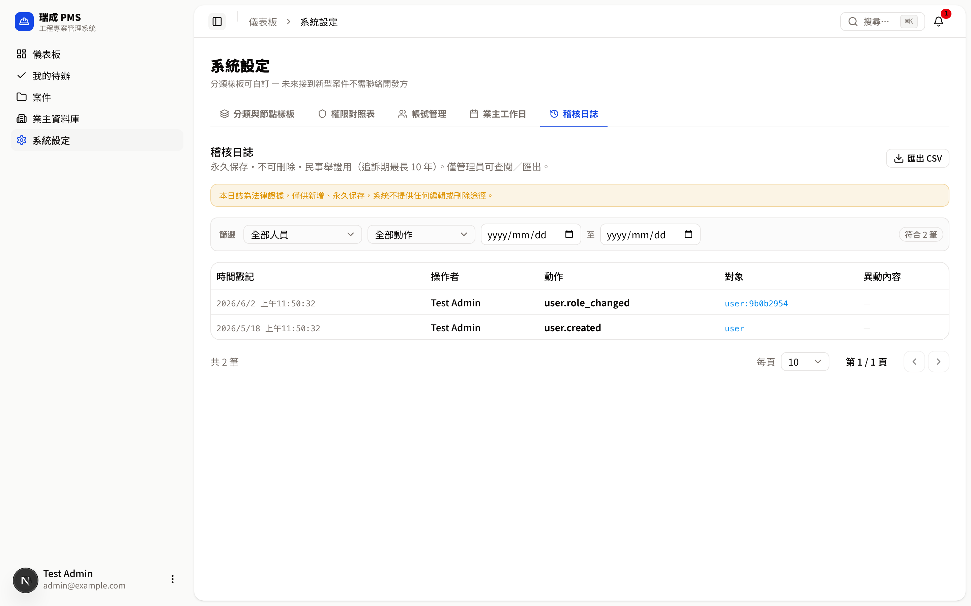Click the 搜尋 search box
971x606 pixels.
pyautogui.click(x=882, y=22)
